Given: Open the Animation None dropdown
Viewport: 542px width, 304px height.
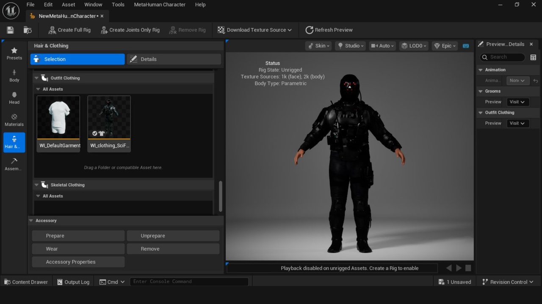Looking at the screenshot, I should click(517, 81).
